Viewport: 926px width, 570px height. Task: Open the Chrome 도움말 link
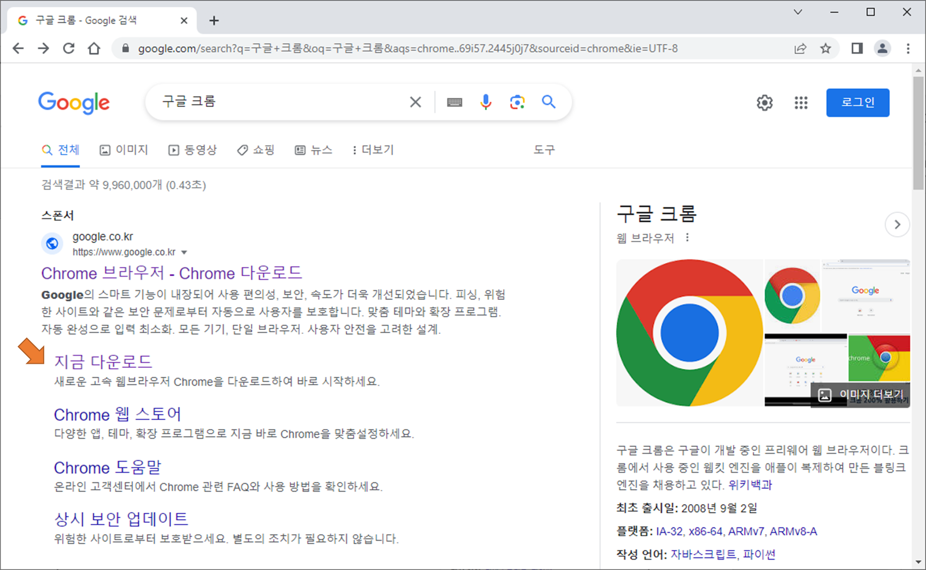click(x=107, y=467)
